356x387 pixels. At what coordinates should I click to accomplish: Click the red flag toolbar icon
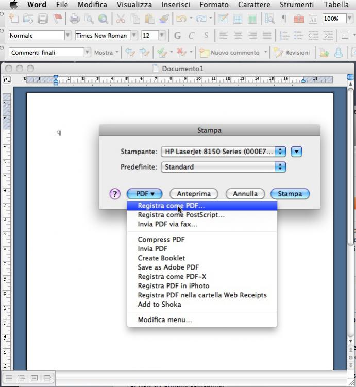click(58, 19)
